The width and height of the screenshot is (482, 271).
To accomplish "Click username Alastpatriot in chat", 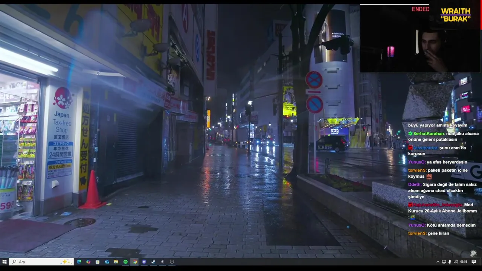I will [x=426, y=148].
